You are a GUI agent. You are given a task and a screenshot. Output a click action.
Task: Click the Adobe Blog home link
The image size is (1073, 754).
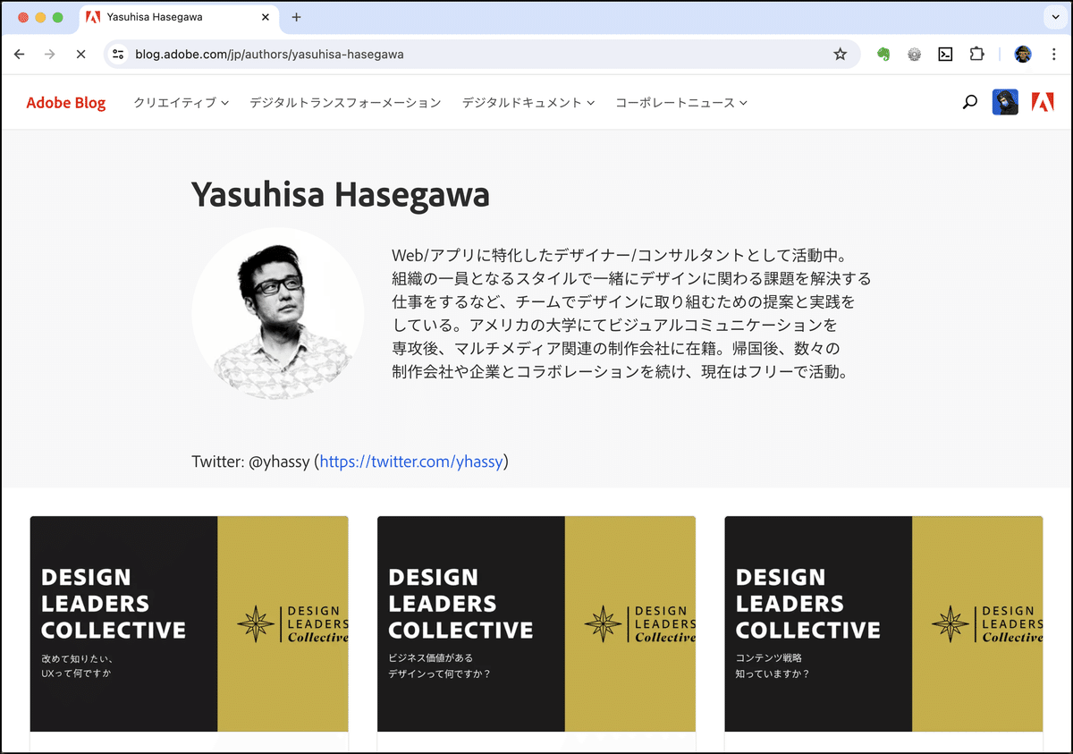tap(66, 102)
